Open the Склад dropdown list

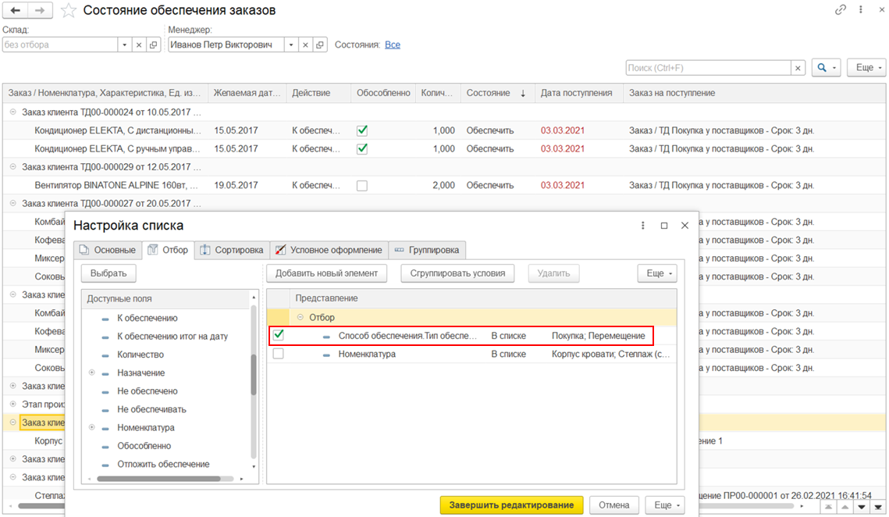(125, 45)
